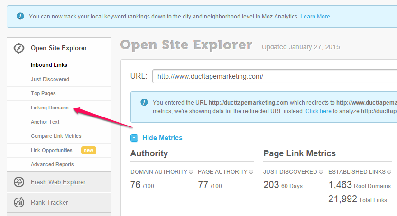Viewport: 397px width, 216px height.
Task: Click the Open Site Explorer sidebar header
Action: [x=59, y=48]
